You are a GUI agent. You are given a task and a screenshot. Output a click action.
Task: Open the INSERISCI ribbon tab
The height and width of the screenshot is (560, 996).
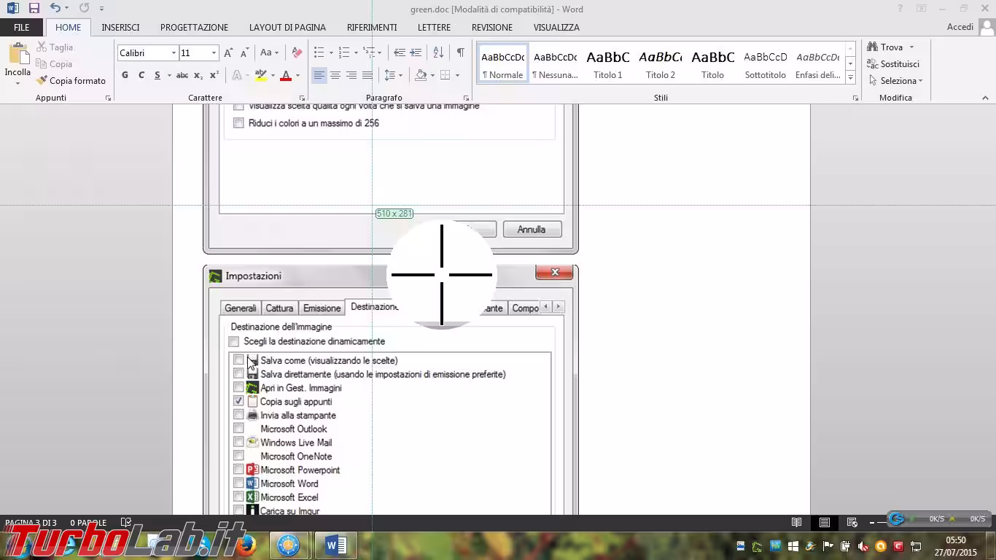(120, 27)
